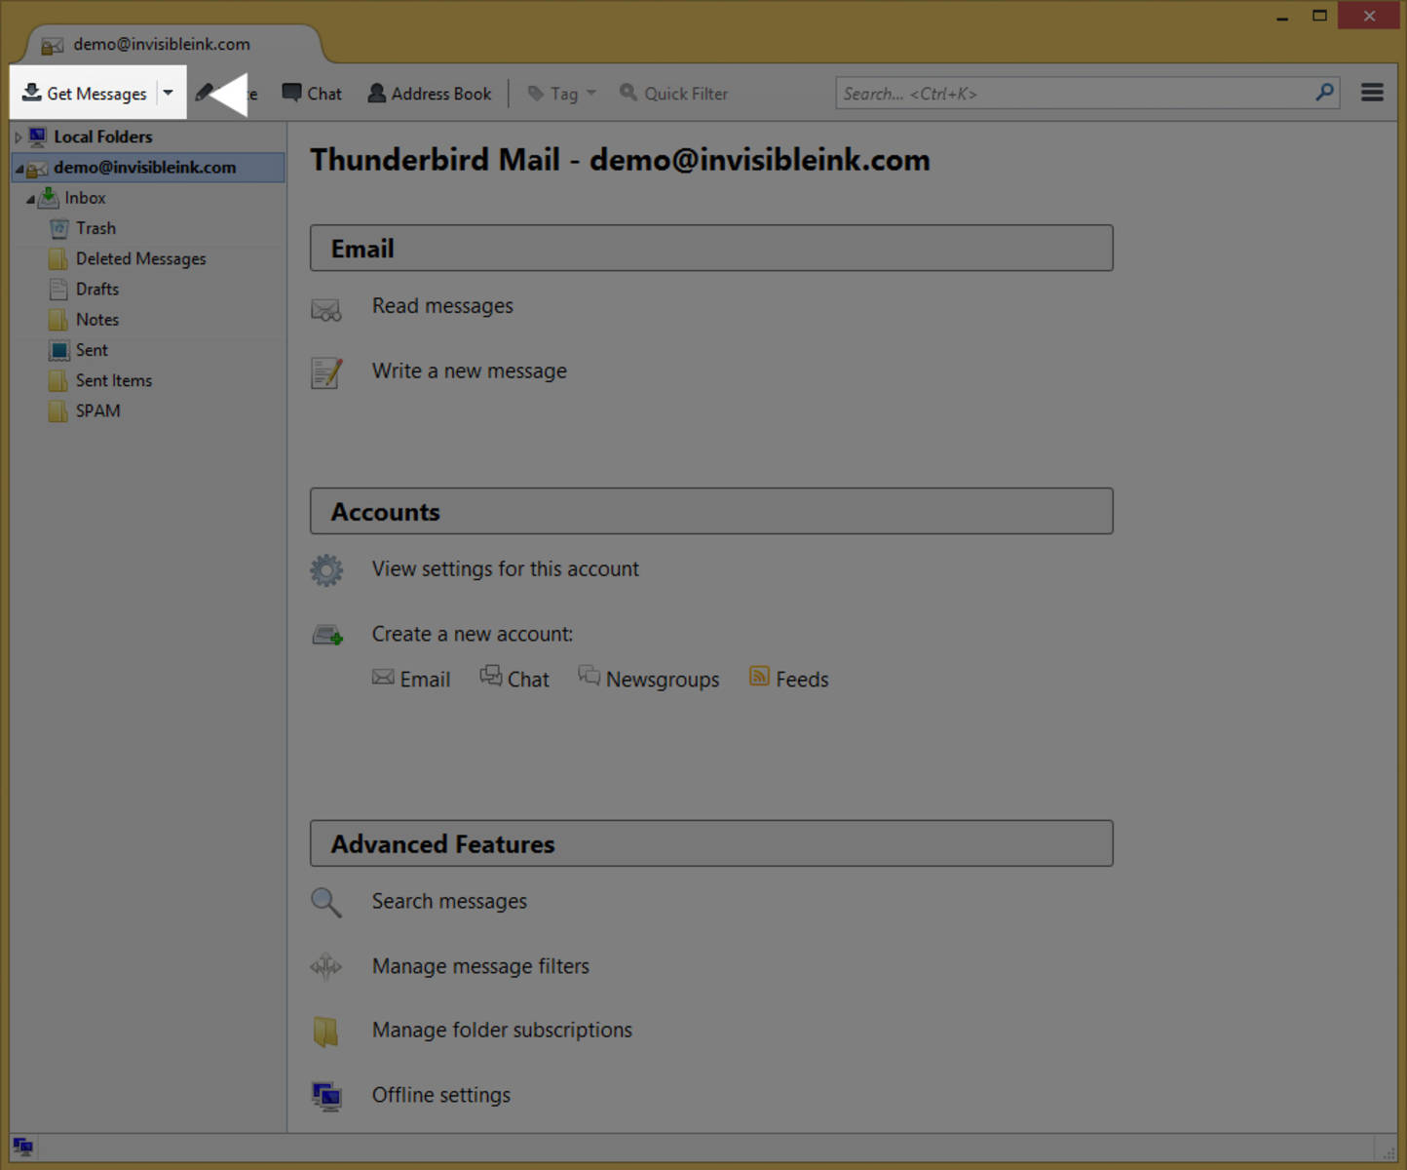Click the Search messages link
Image resolution: width=1407 pixels, height=1170 pixels.
[x=449, y=902]
